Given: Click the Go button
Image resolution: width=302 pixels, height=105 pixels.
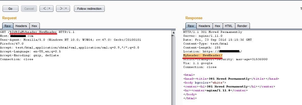Looking at the screenshot, I should pos(10,9).
